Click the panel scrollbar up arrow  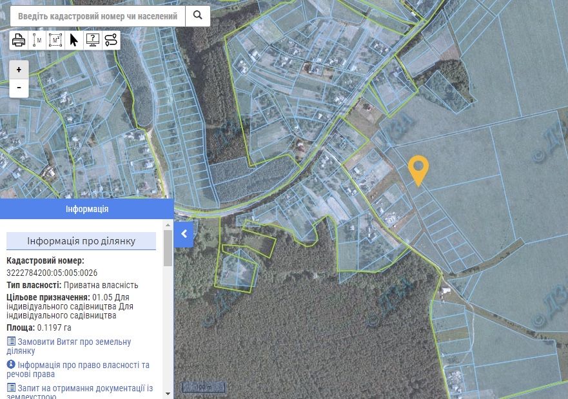pyautogui.click(x=168, y=225)
